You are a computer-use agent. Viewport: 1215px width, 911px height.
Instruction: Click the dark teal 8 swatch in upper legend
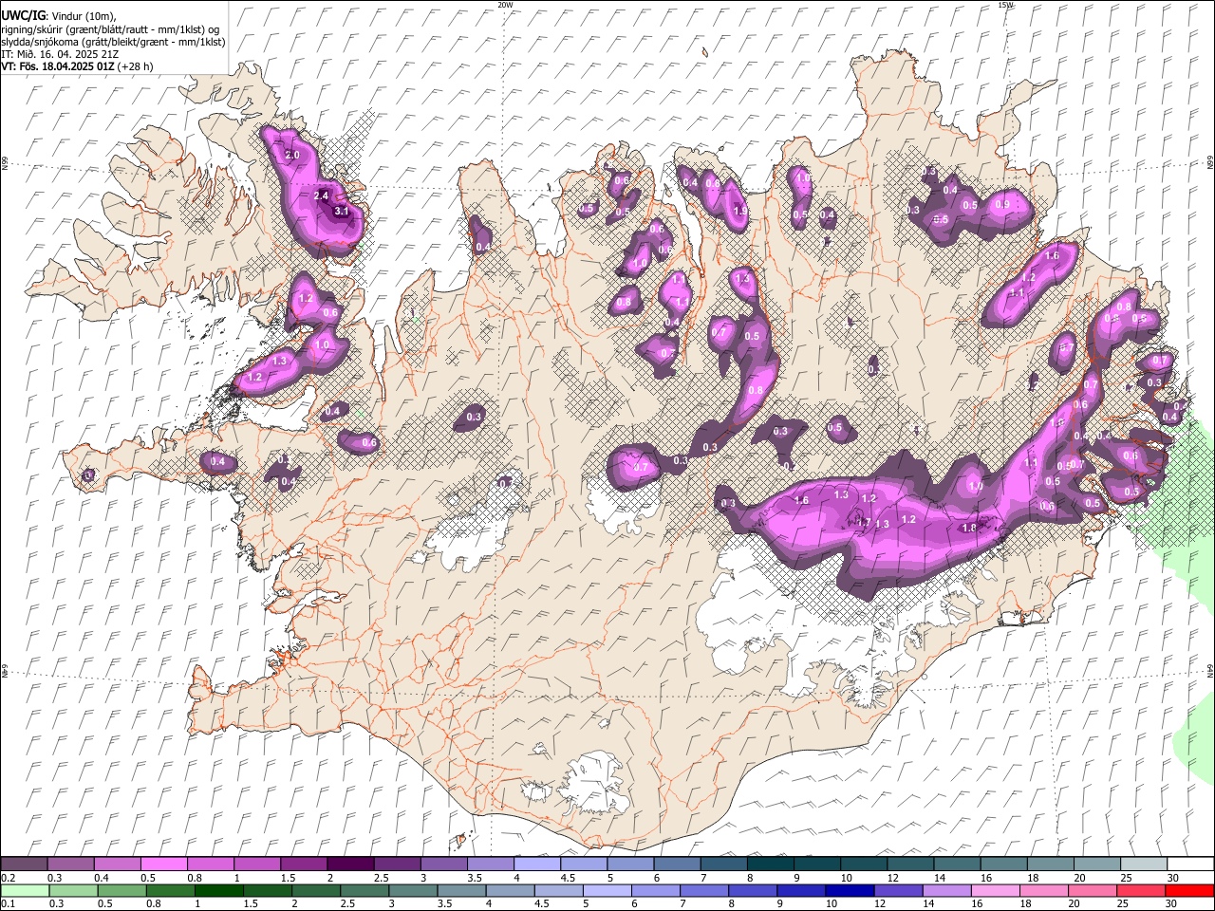click(x=771, y=865)
